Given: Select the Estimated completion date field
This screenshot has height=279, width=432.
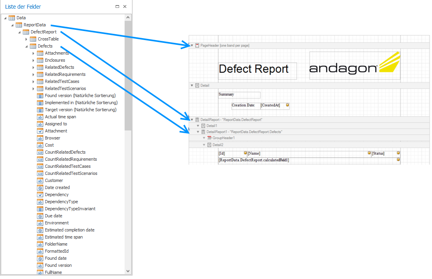Looking at the screenshot, I should pos(70,230).
